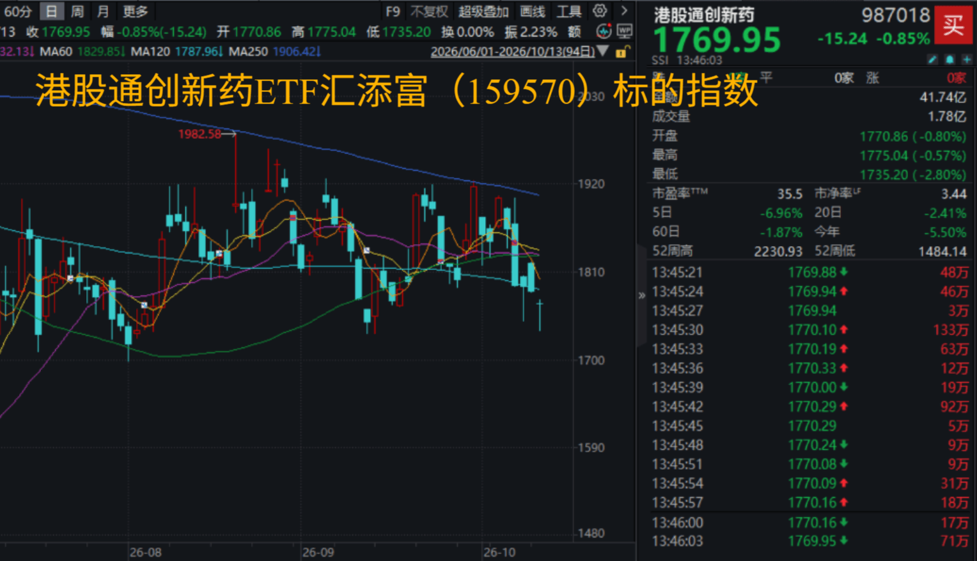Open chart settings gear icon
The height and width of the screenshot is (561, 977).
tap(599, 11)
